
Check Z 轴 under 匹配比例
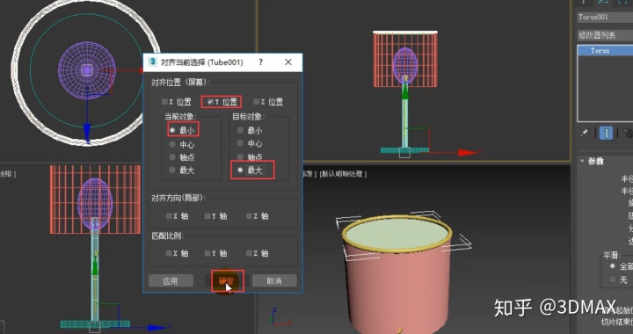point(249,253)
